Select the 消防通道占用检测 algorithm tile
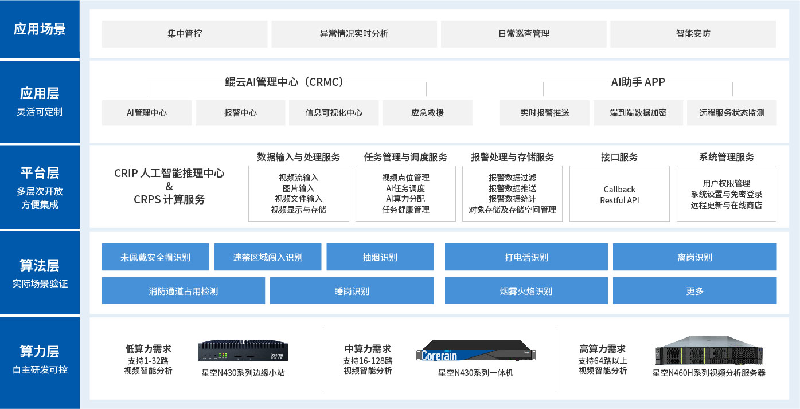Image resolution: width=800 pixels, height=409 pixels. click(x=183, y=291)
